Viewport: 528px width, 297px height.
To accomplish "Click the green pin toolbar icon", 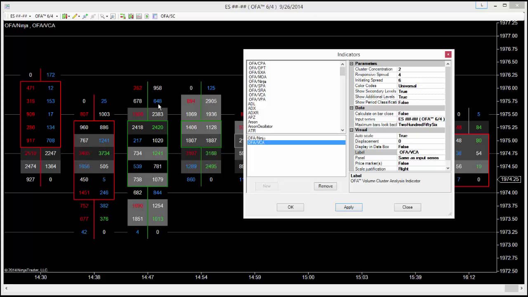I will tap(85, 16).
